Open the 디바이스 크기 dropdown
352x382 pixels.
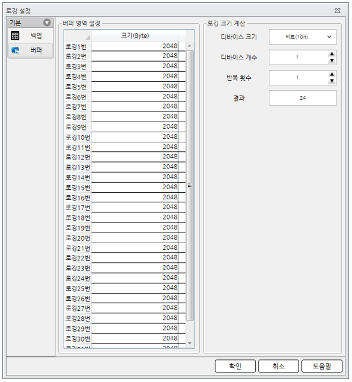click(303, 37)
